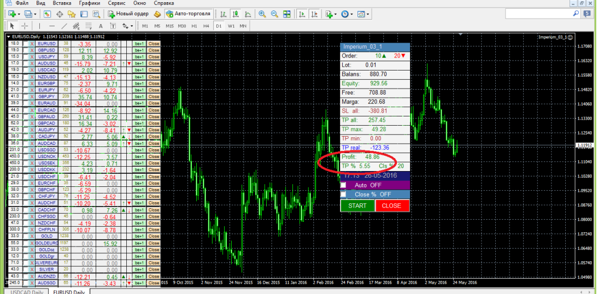The image size is (598, 294).
Task: Open the Сервис menu
Action: pyautogui.click(x=117, y=3)
